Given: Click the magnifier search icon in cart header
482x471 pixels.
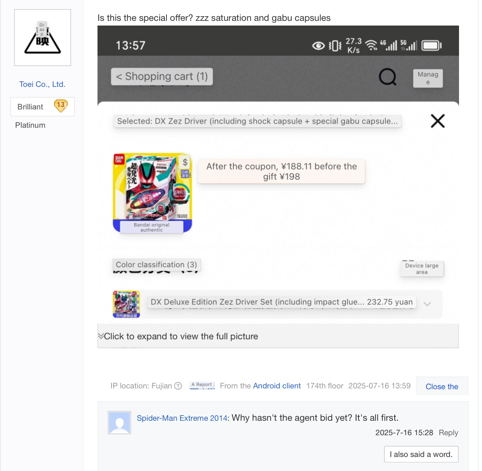Looking at the screenshot, I should click(387, 77).
